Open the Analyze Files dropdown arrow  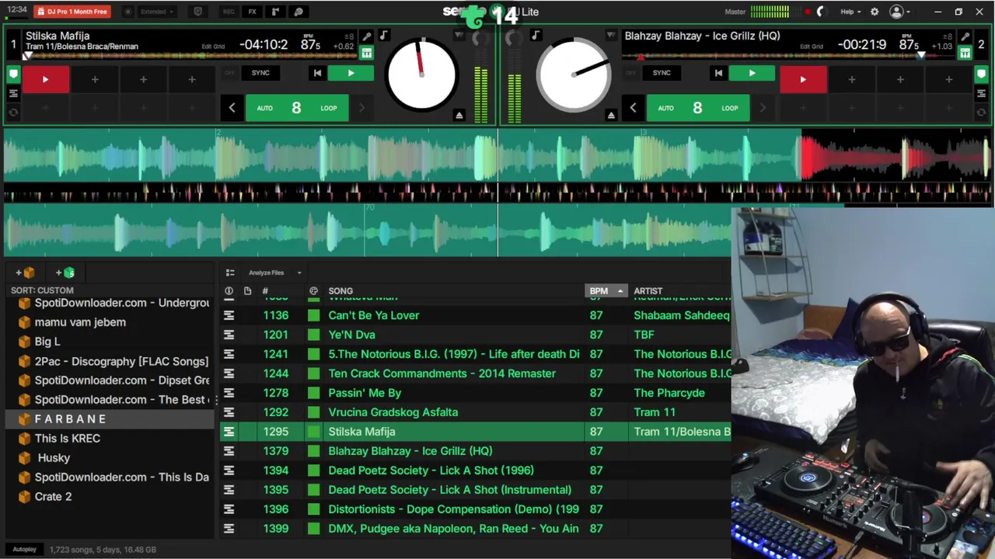point(299,273)
